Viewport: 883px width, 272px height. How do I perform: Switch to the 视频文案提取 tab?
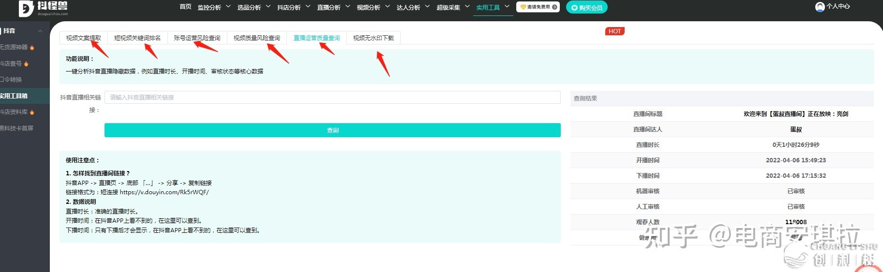[x=84, y=38]
